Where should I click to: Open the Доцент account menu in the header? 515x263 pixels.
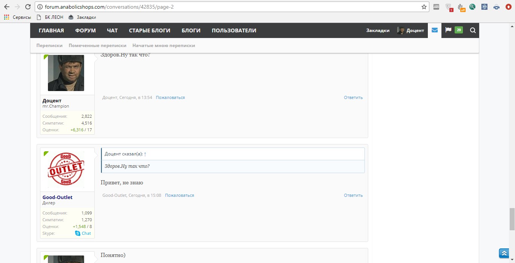point(410,30)
